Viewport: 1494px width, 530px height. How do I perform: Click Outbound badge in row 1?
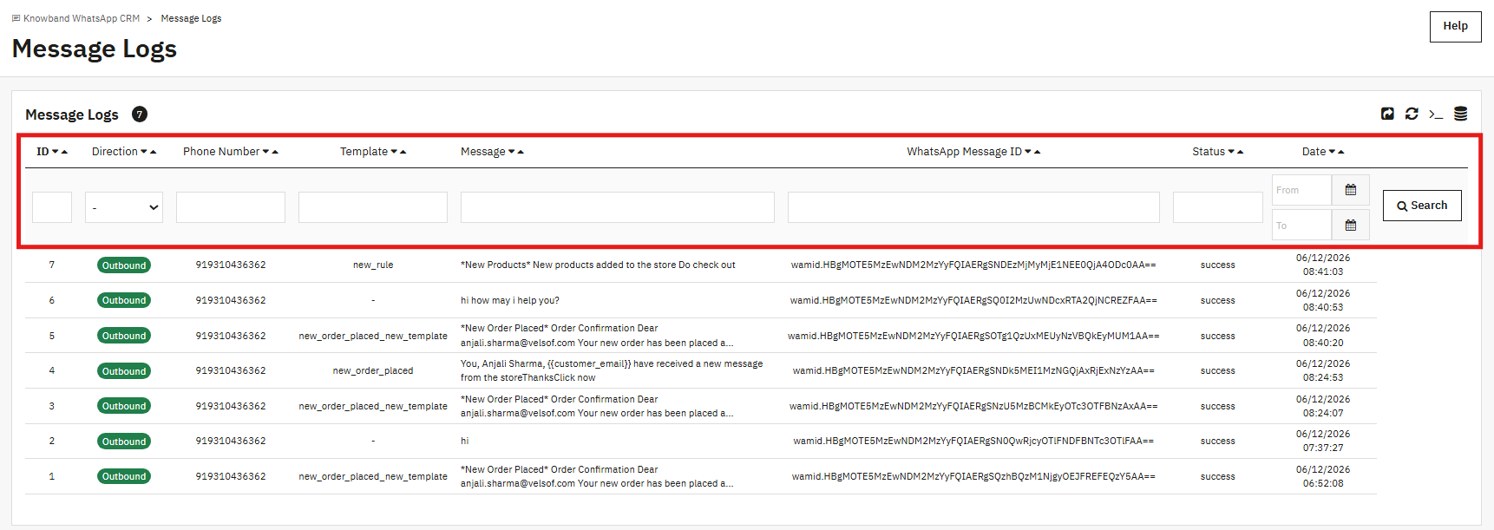click(124, 476)
